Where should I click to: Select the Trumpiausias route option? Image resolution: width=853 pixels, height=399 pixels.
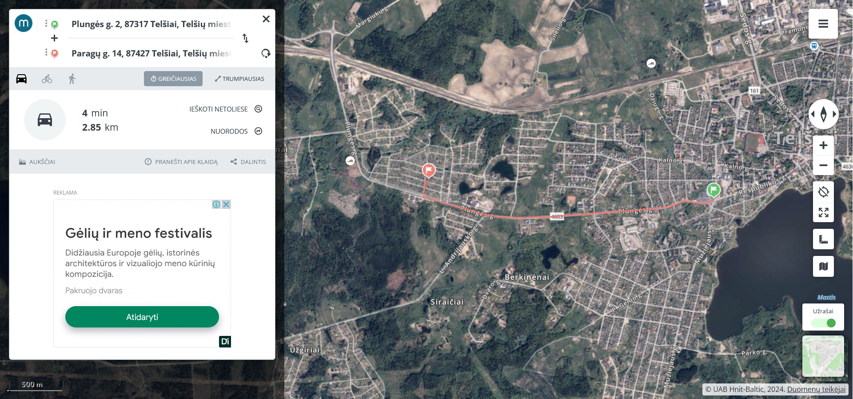pyautogui.click(x=239, y=79)
